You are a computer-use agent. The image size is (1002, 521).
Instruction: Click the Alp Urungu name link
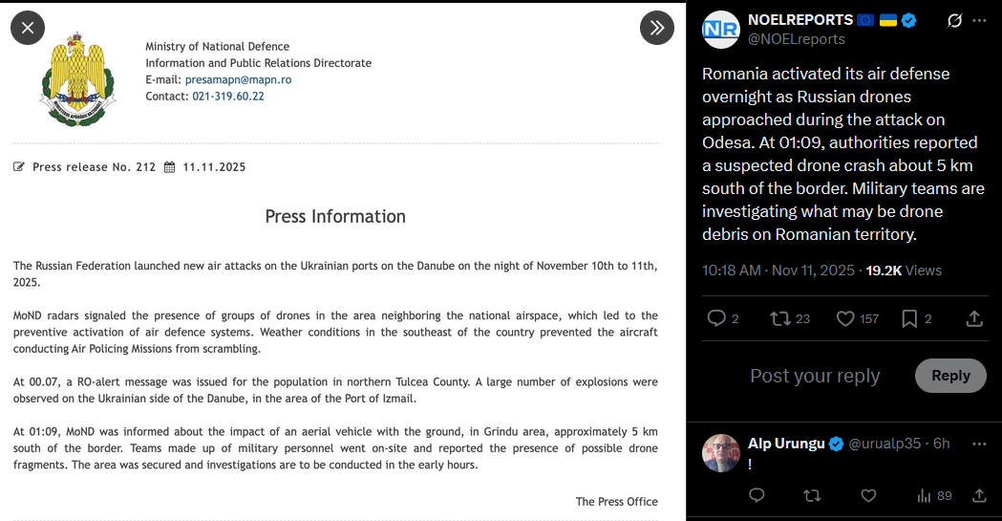(x=786, y=444)
